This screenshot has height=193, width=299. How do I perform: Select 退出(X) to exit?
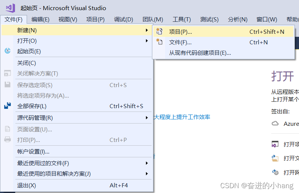coord(77,185)
